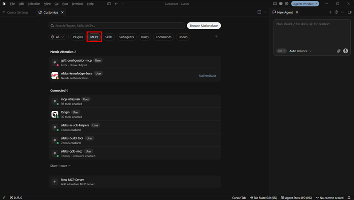Expand Show 1 more servers
This screenshot has height=200, width=354.
60,165
